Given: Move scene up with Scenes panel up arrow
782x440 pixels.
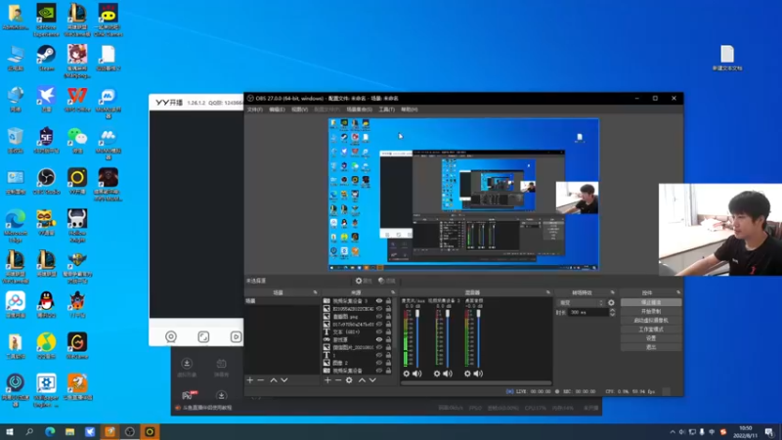Looking at the screenshot, I should [x=274, y=380].
